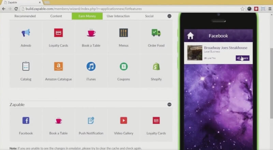Click the Like This count text
Screen dimensions: 273x150
[x=210, y=58]
